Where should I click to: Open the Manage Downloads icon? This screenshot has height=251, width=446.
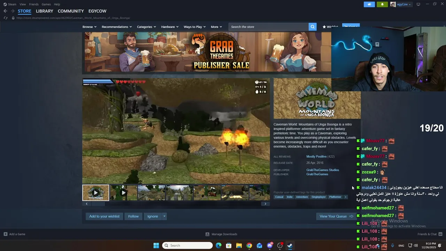(x=207, y=234)
